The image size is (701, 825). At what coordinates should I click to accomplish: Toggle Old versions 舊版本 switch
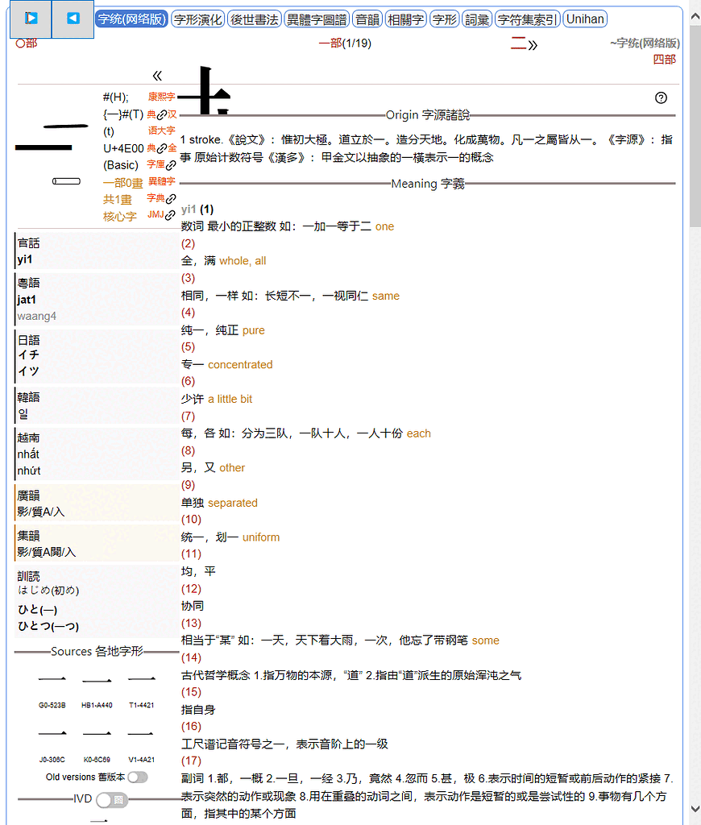click(x=138, y=777)
